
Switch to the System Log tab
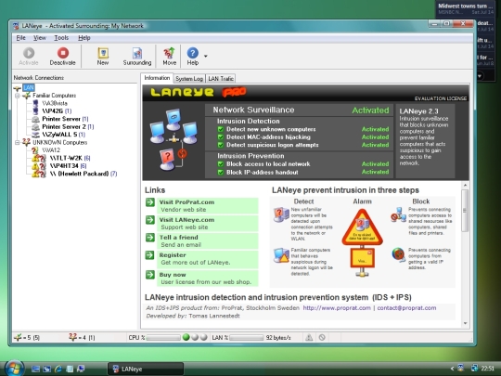pyautogui.click(x=189, y=78)
